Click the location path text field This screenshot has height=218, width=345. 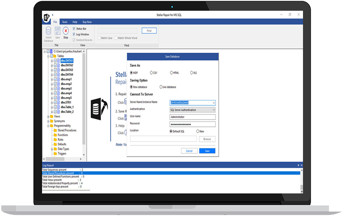163,138
